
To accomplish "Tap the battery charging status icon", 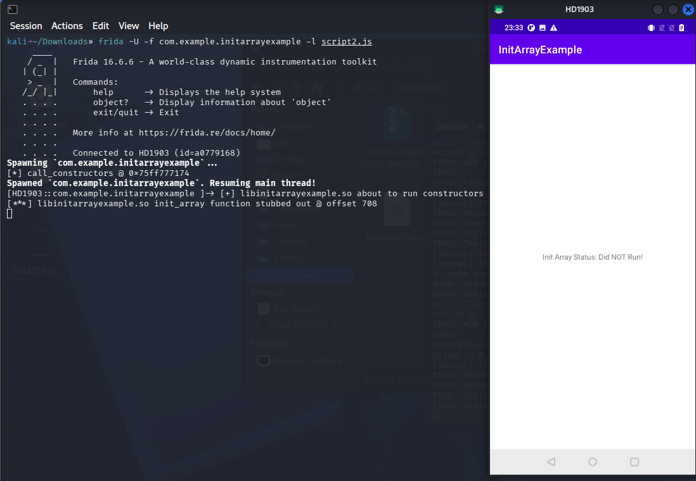I will (x=682, y=28).
